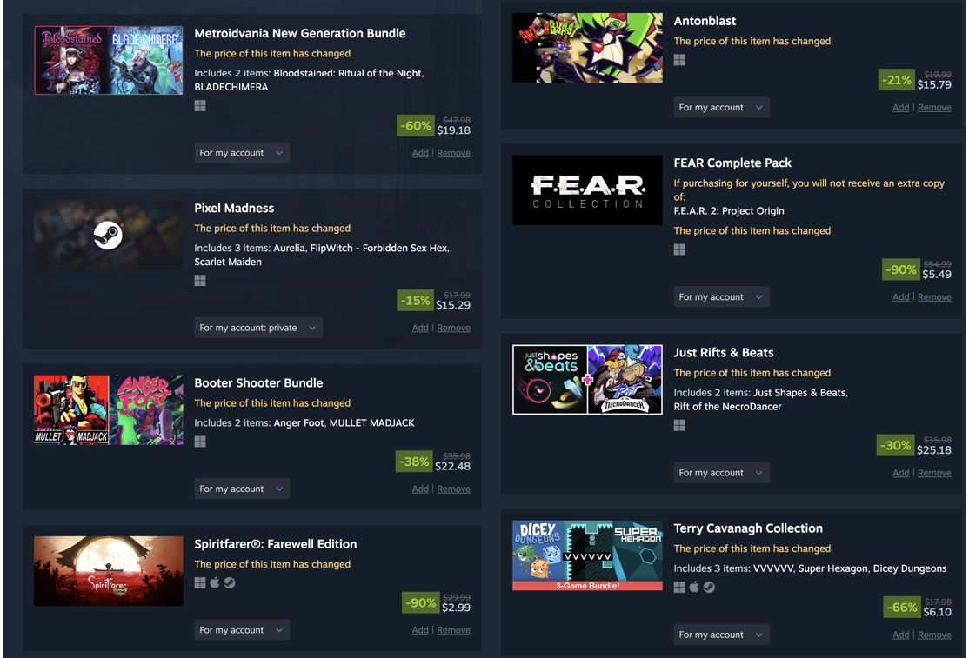Click Windows icon under Booter Shooter Bundle
Image resolution: width=969 pixels, height=658 pixels.
click(x=199, y=442)
